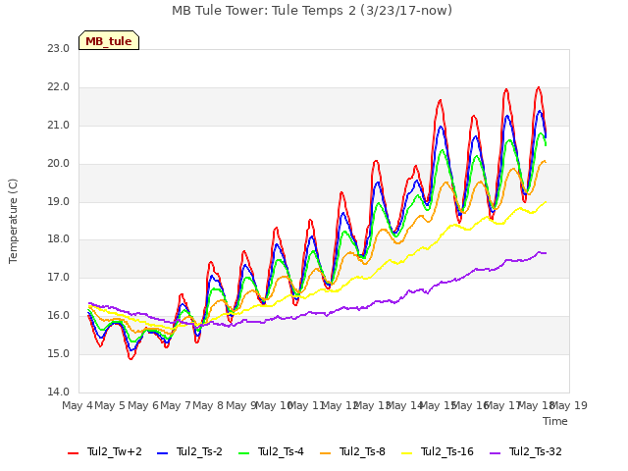This screenshot has width=628, height=471.
Task: Click the May 6 x-axis label
Action: coord(142,405)
